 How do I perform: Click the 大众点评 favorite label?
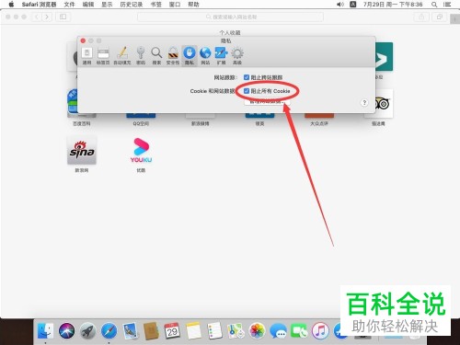(319, 123)
